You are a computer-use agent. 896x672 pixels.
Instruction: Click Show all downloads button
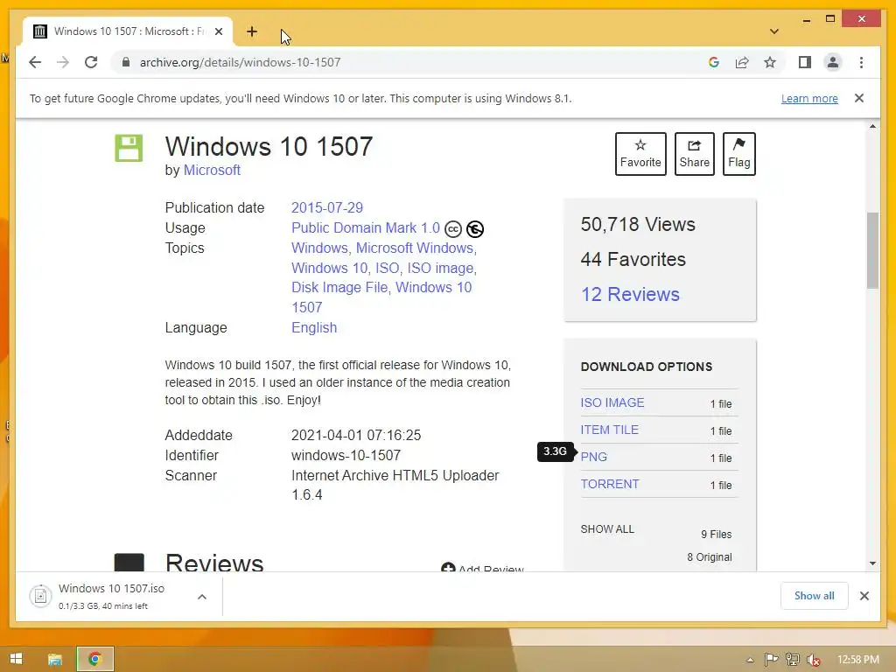pyautogui.click(x=815, y=596)
